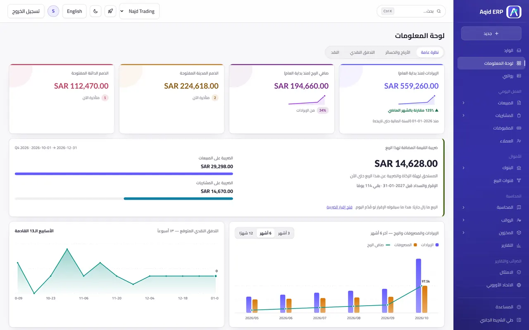This screenshot has height=330, width=529.
Task: Select the 12 شهرًا chart range
Action: click(246, 233)
